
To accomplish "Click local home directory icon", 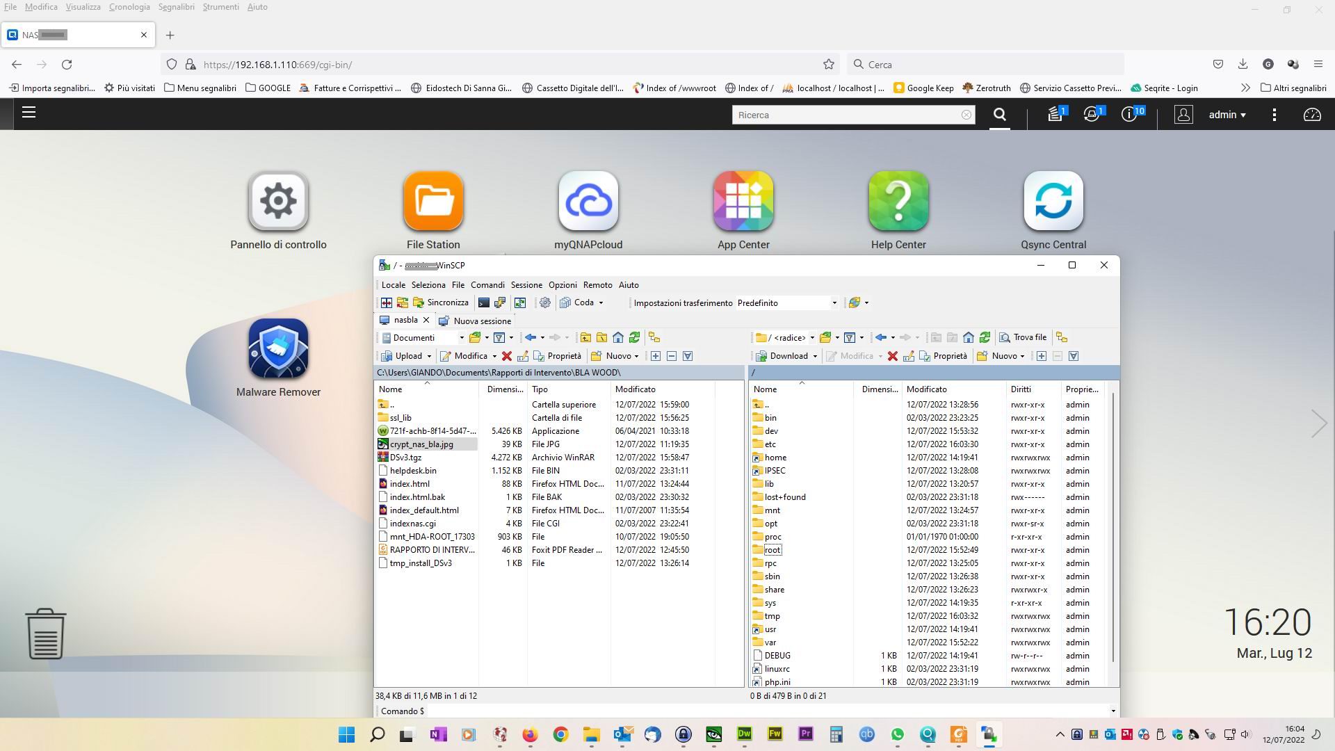I will [x=618, y=337].
